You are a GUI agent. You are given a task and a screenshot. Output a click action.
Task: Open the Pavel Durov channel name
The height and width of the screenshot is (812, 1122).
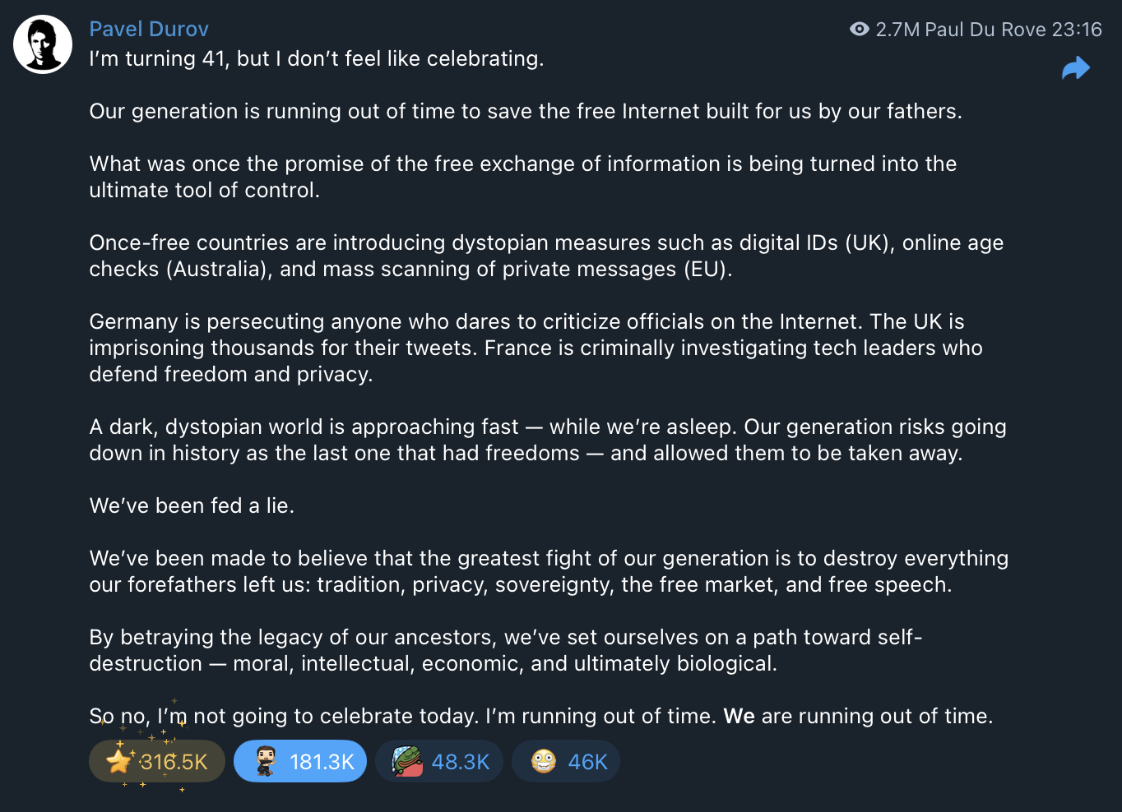tap(149, 29)
